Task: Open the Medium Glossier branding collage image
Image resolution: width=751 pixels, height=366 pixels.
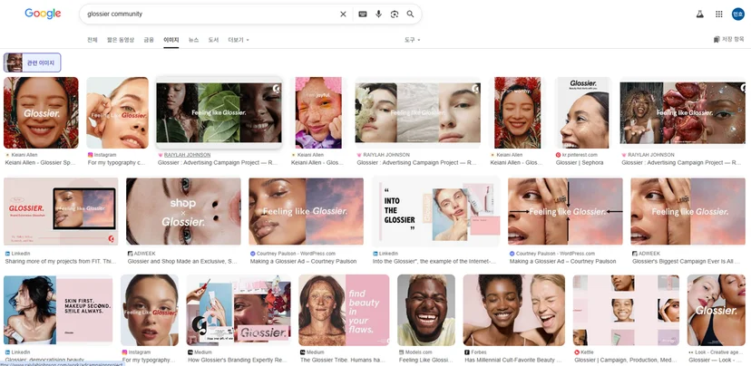Action: tap(238, 310)
